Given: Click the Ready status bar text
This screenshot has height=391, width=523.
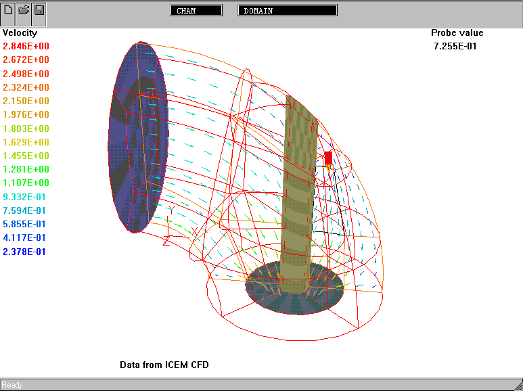Looking at the screenshot, I should 12,385.
